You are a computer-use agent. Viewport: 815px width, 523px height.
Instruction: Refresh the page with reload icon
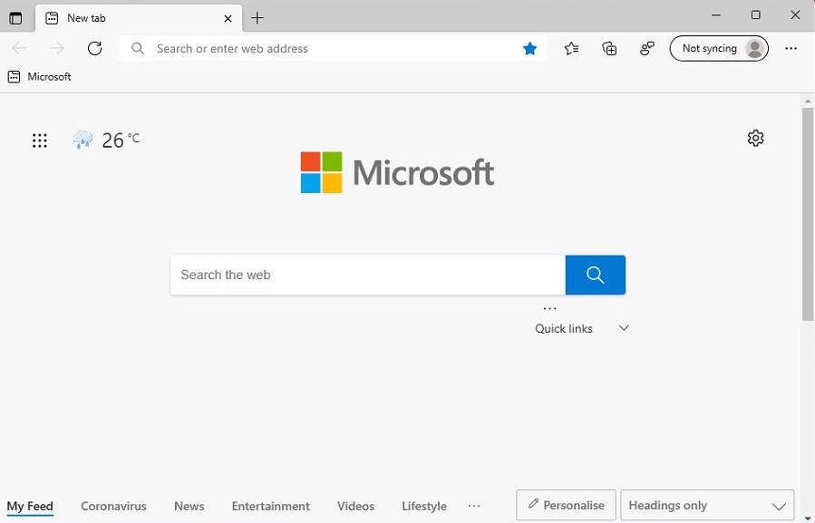click(94, 48)
